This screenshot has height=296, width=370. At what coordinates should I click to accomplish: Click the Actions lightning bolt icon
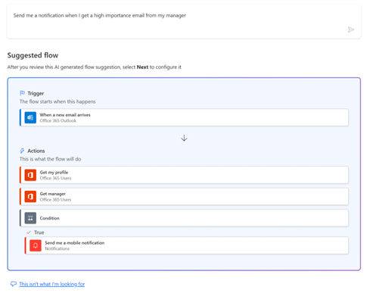[x=22, y=151]
